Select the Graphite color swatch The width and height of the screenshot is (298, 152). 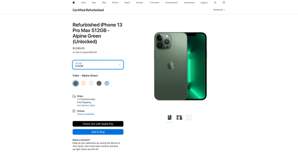click(x=99, y=84)
